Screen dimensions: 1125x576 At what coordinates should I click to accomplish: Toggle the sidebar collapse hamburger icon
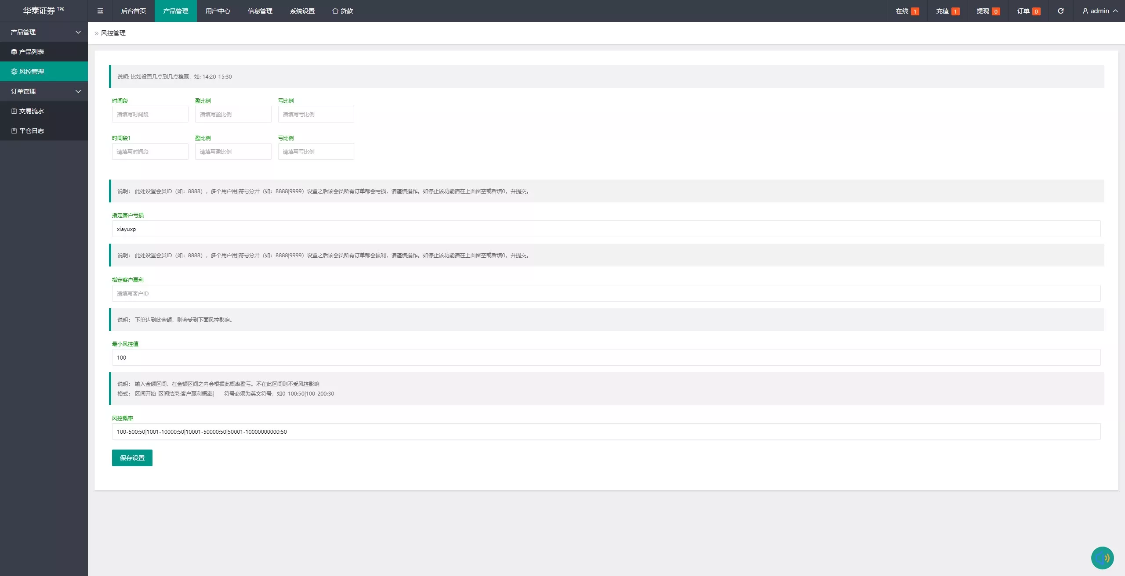pos(100,11)
